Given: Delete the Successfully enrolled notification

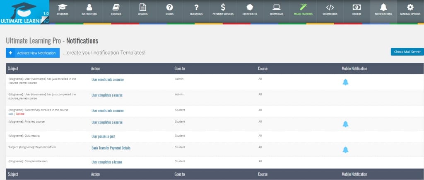Looking at the screenshot, I should [20, 114].
